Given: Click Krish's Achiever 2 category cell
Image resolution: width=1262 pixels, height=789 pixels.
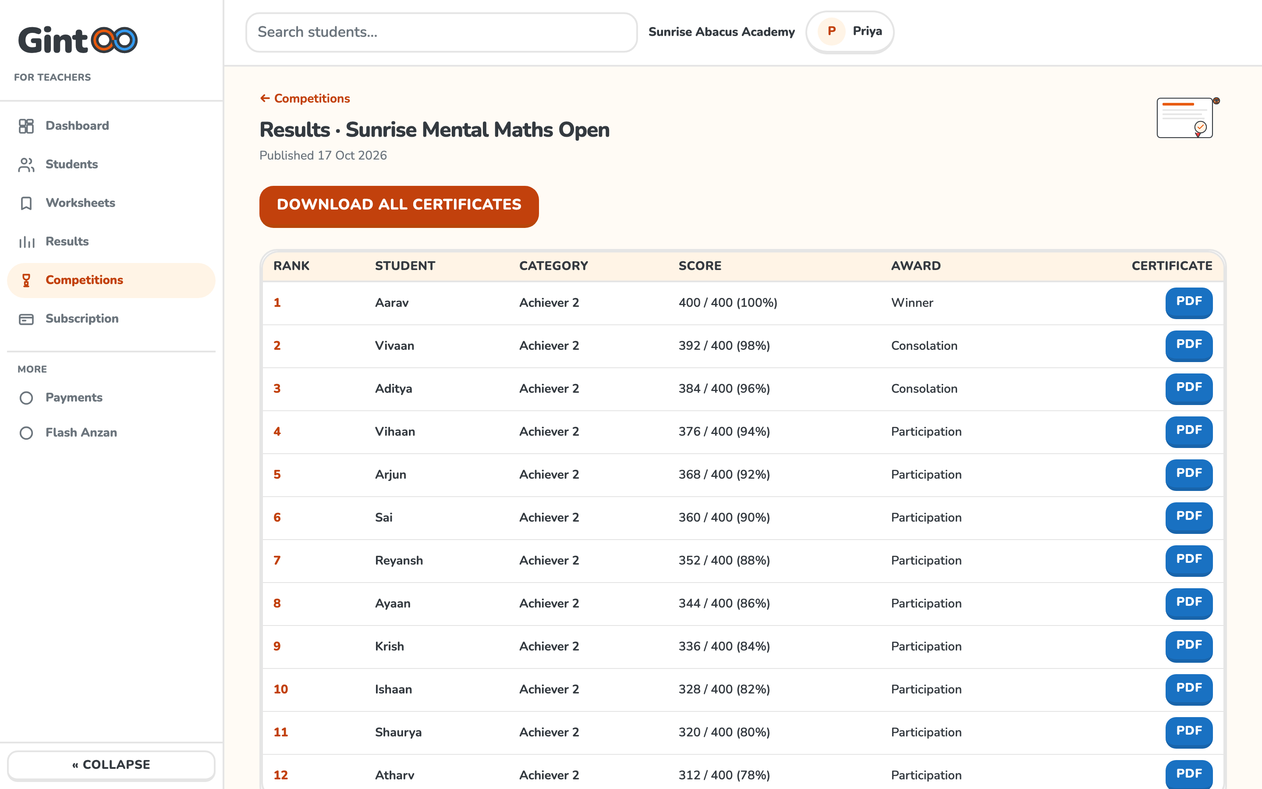Looking at the screenshot, I should pos(549,647).
